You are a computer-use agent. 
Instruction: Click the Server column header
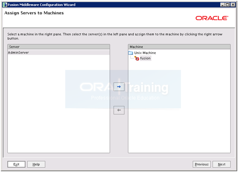[59, 47]
